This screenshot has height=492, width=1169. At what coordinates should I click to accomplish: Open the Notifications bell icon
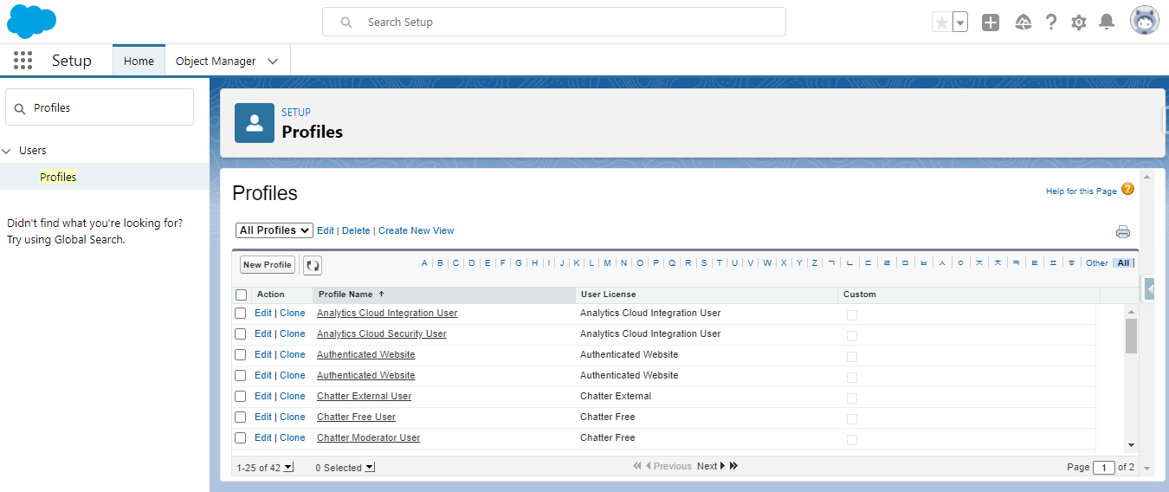pos(1106,23)
